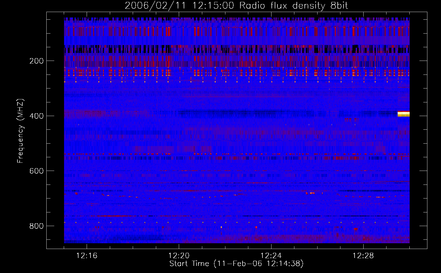Click the 12:24 time tick label
441x273 pixels.
(271, 256)
